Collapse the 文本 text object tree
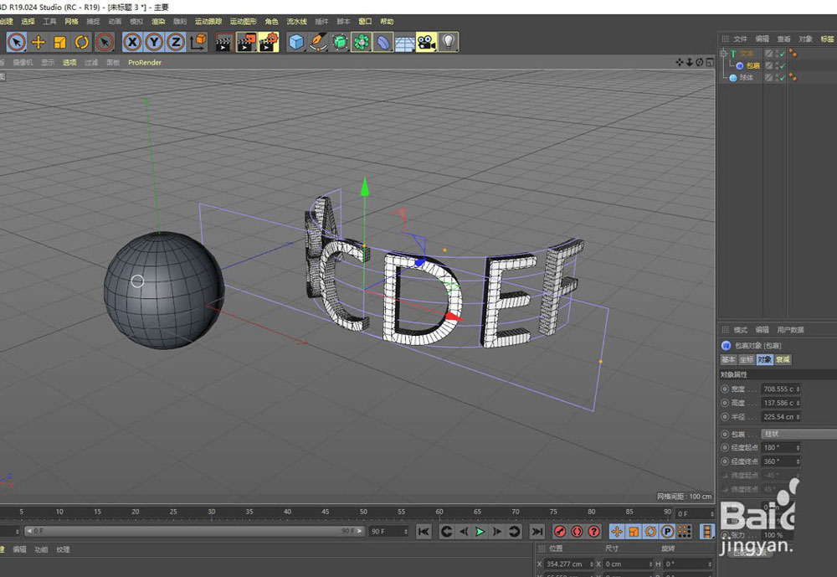Image resolution: width=837 pixels, height=577 pixels. point(724,54)
